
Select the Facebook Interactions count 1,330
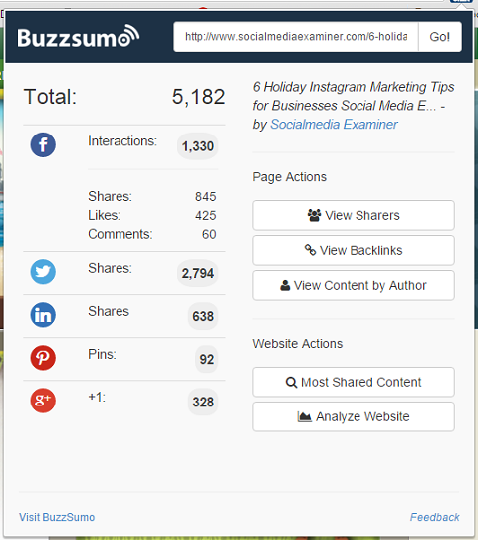tap(198, 146)
